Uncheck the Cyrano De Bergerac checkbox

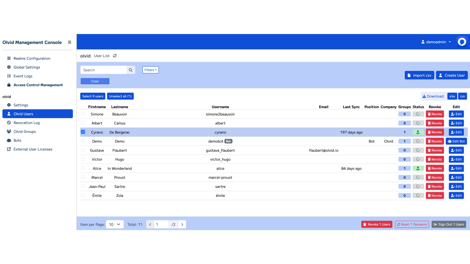(83, 132)
